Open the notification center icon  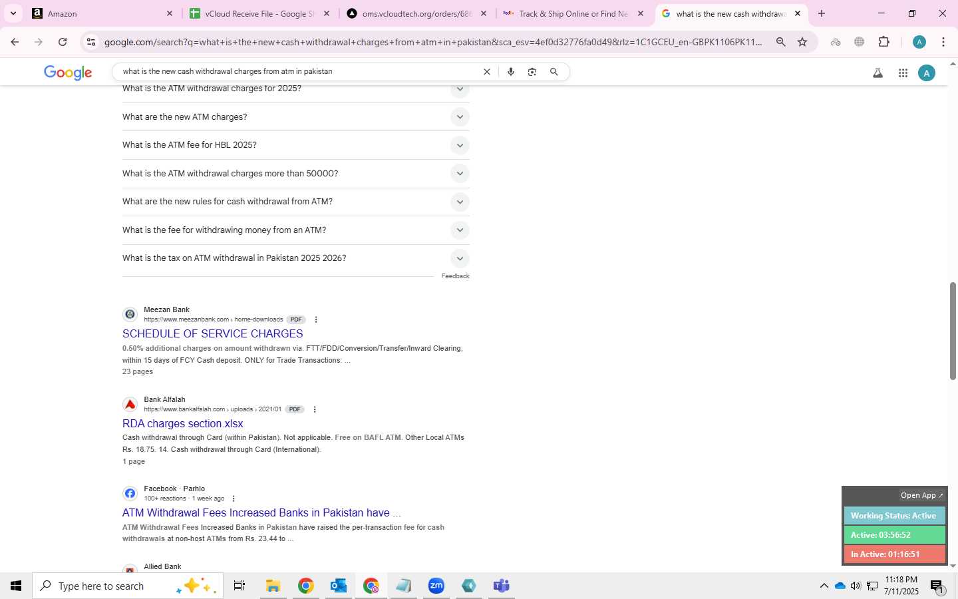(937, 586)
